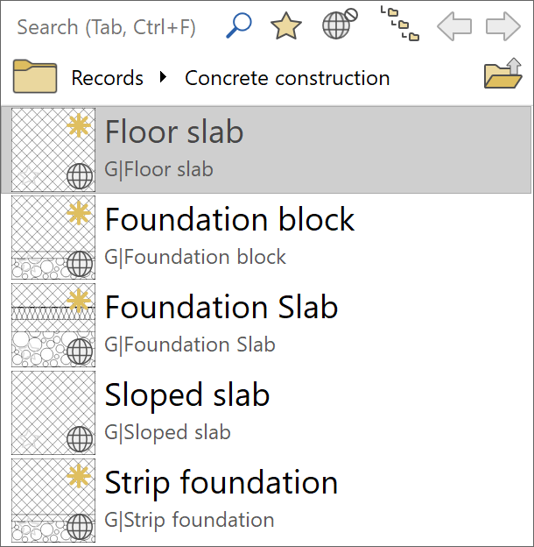Click the magnifying glass search icon
Screen dimensions: 534x547
coord(238,25)
